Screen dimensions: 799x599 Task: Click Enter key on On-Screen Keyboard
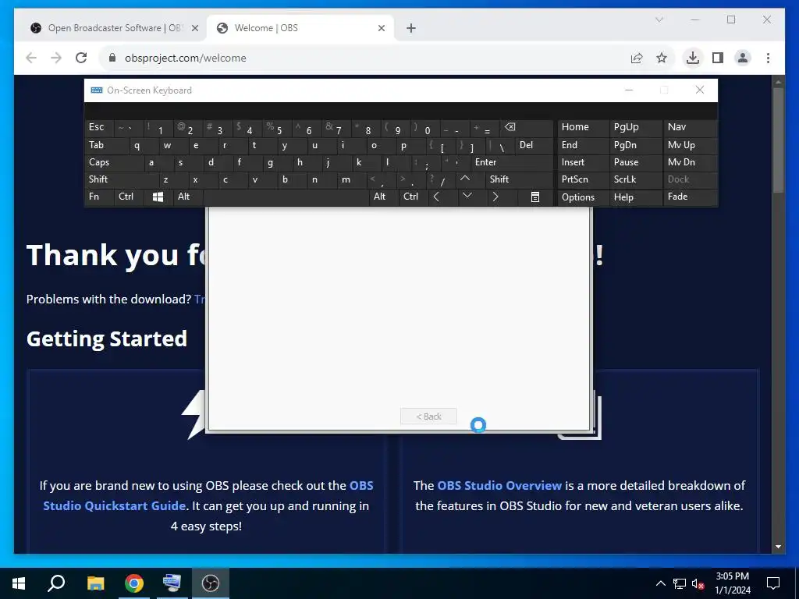coord(512,162)
